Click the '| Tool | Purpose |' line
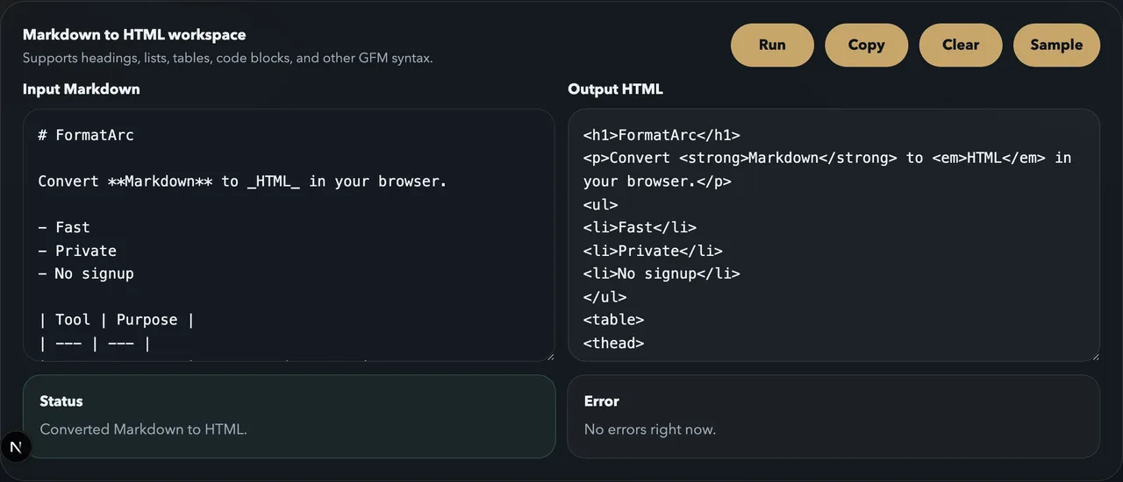 coord(117,320)
